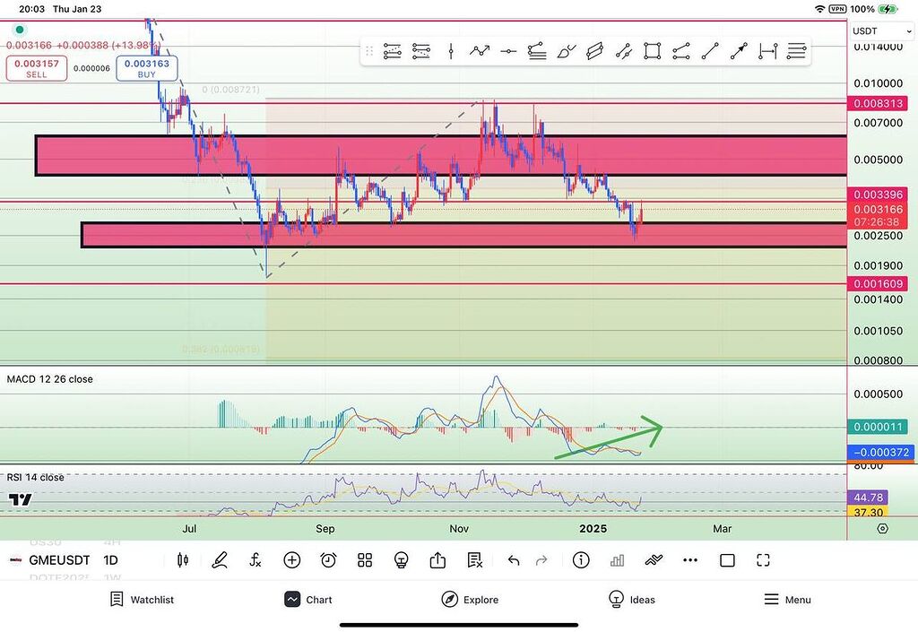The image size is (918, 632).
Task: Switch to the Chart tab
Action: (x=308, y=600)
